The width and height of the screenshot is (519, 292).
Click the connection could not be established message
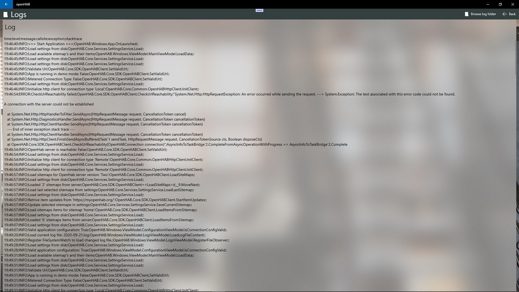[x=49, y=104]
